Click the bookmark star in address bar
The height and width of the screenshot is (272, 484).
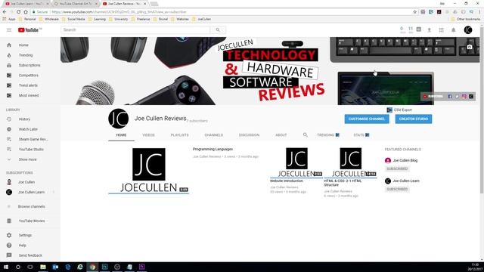pos(415,12)
